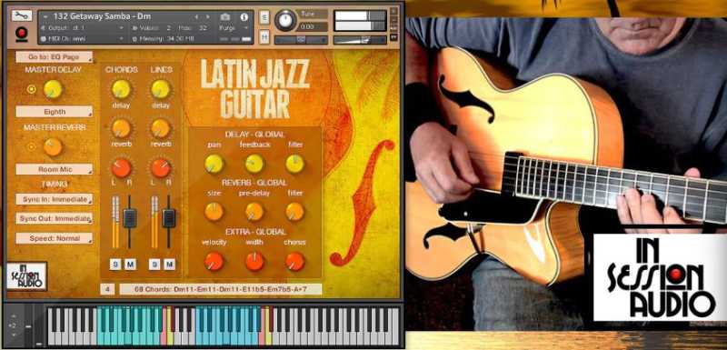Click the Chords L/R pan knob
The image size is (727, 350).
[121, 168]
